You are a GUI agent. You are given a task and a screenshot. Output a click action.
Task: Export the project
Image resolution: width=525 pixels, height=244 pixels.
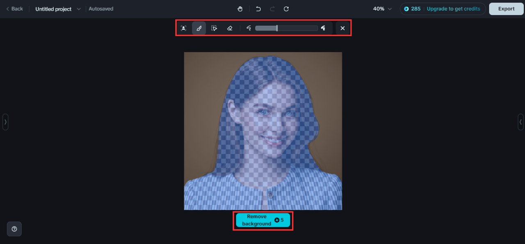(506, 9)
